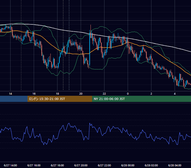The height and width of the screenshot is (168, 191).
Task: Click the price axis hour label 16
Action: [34, 94]
